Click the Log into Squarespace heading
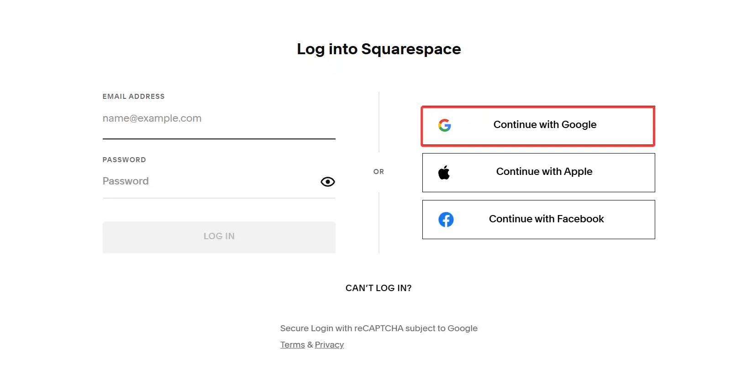Screen dimensions: 731x369 point(379,49)
